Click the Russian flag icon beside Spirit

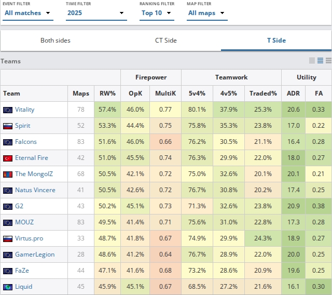8,126
